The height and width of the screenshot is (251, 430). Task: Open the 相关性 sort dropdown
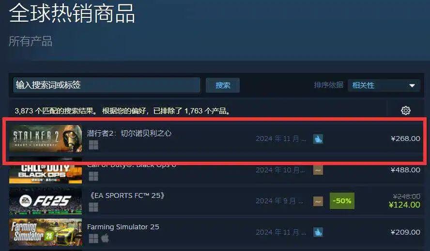[x=384, y=85]
